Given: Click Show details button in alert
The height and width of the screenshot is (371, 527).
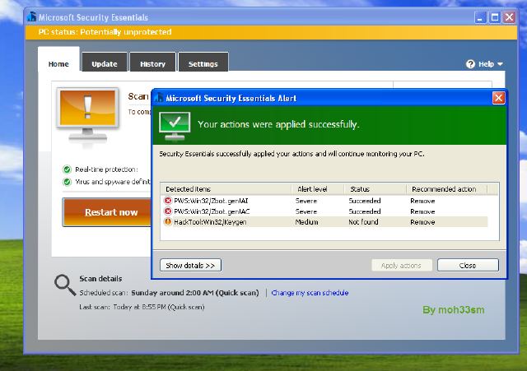Looking at the screenshot, I should click(190, 265).
